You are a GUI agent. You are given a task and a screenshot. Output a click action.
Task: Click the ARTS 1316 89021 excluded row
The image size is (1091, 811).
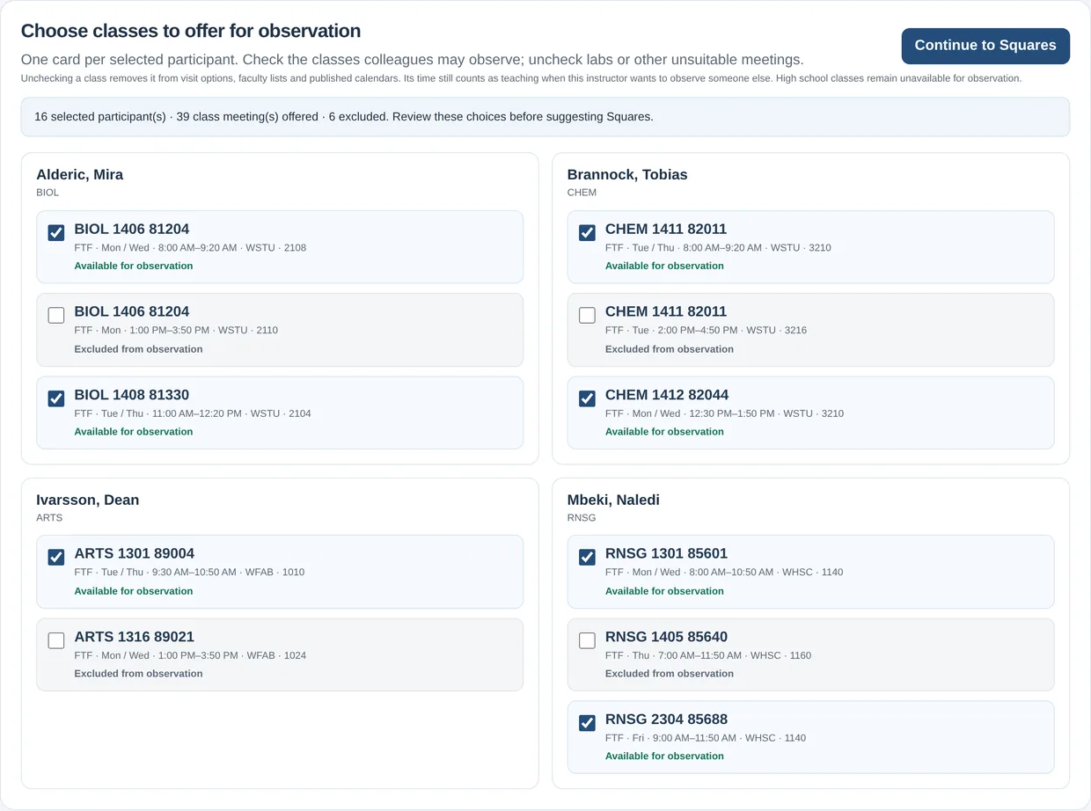[280, 654]
